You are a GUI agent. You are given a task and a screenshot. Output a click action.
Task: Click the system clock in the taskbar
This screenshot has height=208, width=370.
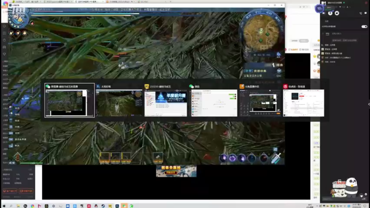point(357,206)
